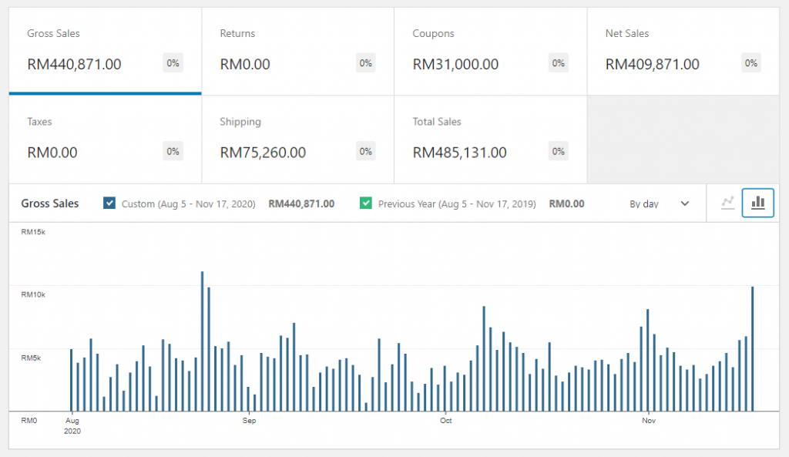Click the RM409,871.00 Net Sales value
Viewport: 789px width, 457px height.
(652, 65)
